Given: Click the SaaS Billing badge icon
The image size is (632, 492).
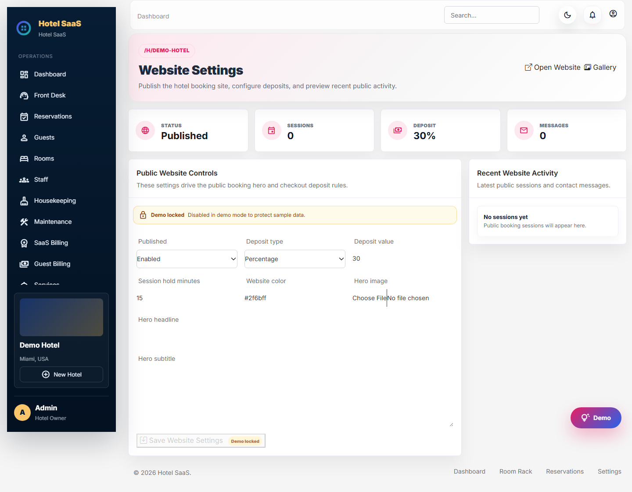Looking at the screenshot, I should coord(24,243).
